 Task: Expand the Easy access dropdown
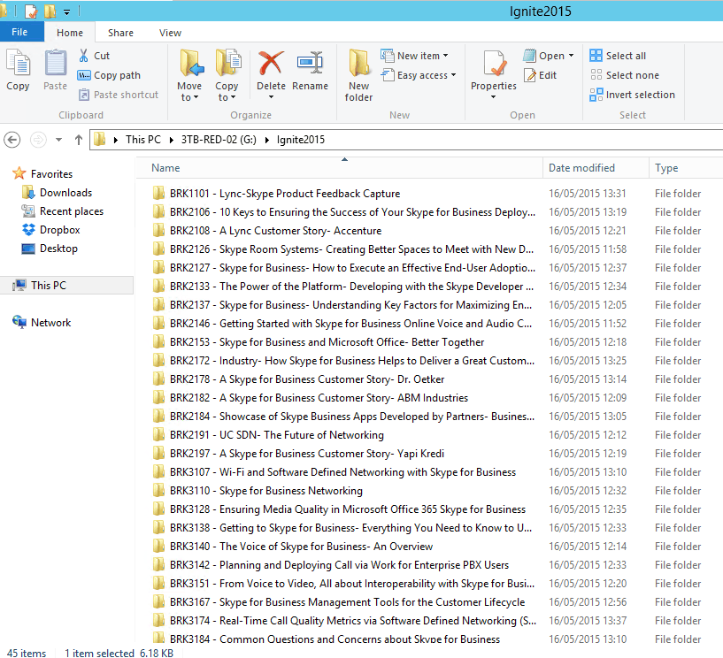point(419,75)
